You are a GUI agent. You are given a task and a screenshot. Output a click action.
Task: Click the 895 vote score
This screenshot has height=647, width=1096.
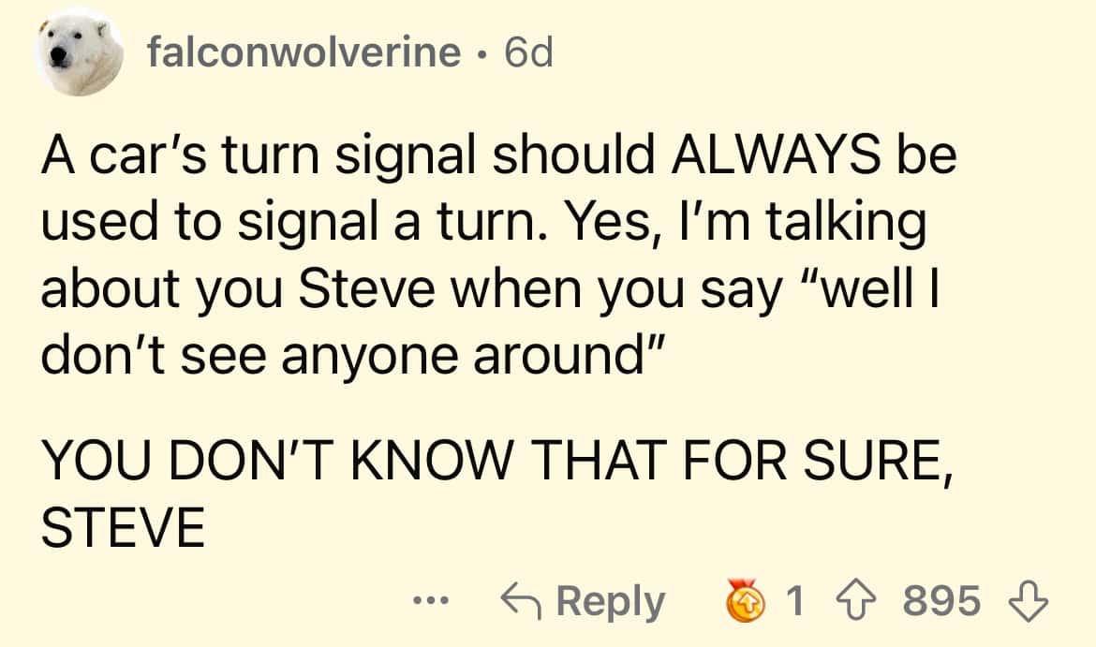click(x=941, y=600)
